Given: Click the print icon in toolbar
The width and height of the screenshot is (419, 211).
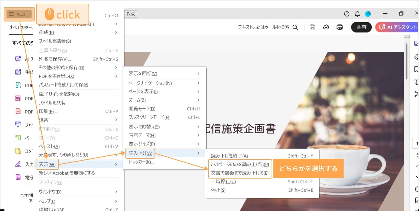Looking at the screenshot, I should 339,27.
